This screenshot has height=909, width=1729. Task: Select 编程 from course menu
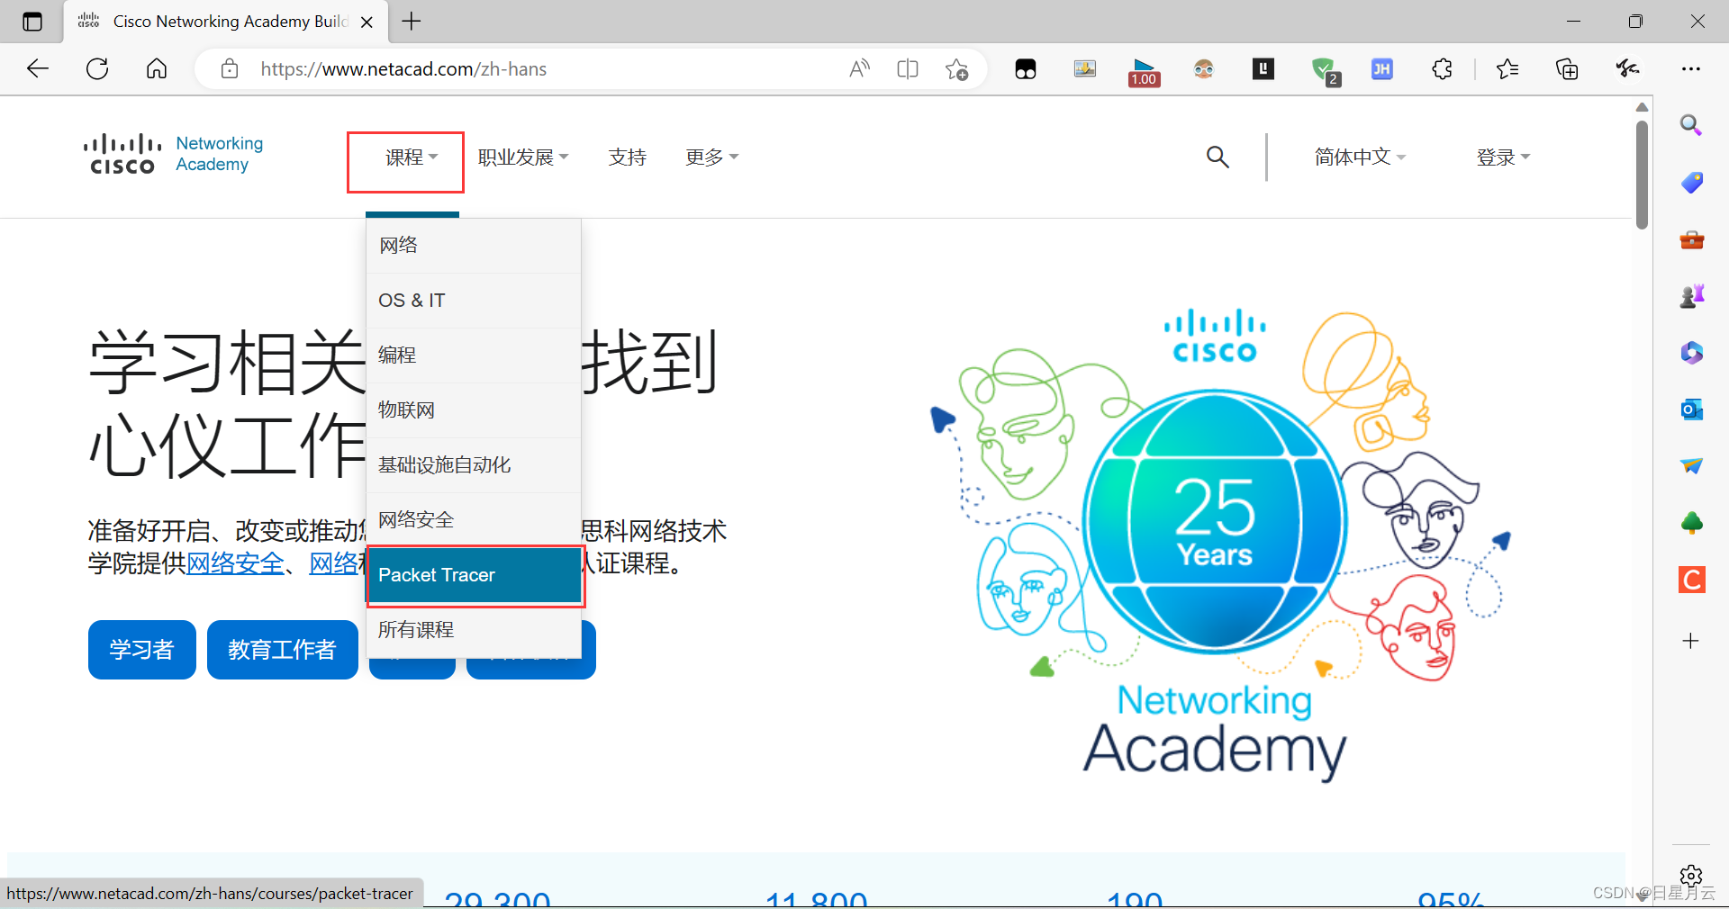point(474,355)
